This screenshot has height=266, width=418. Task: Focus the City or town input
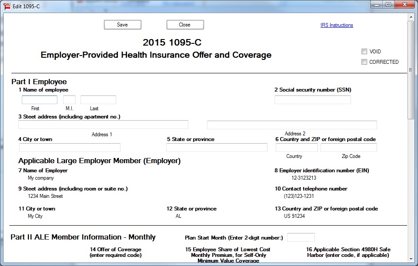pyautogui.click(x=70, y=148)
